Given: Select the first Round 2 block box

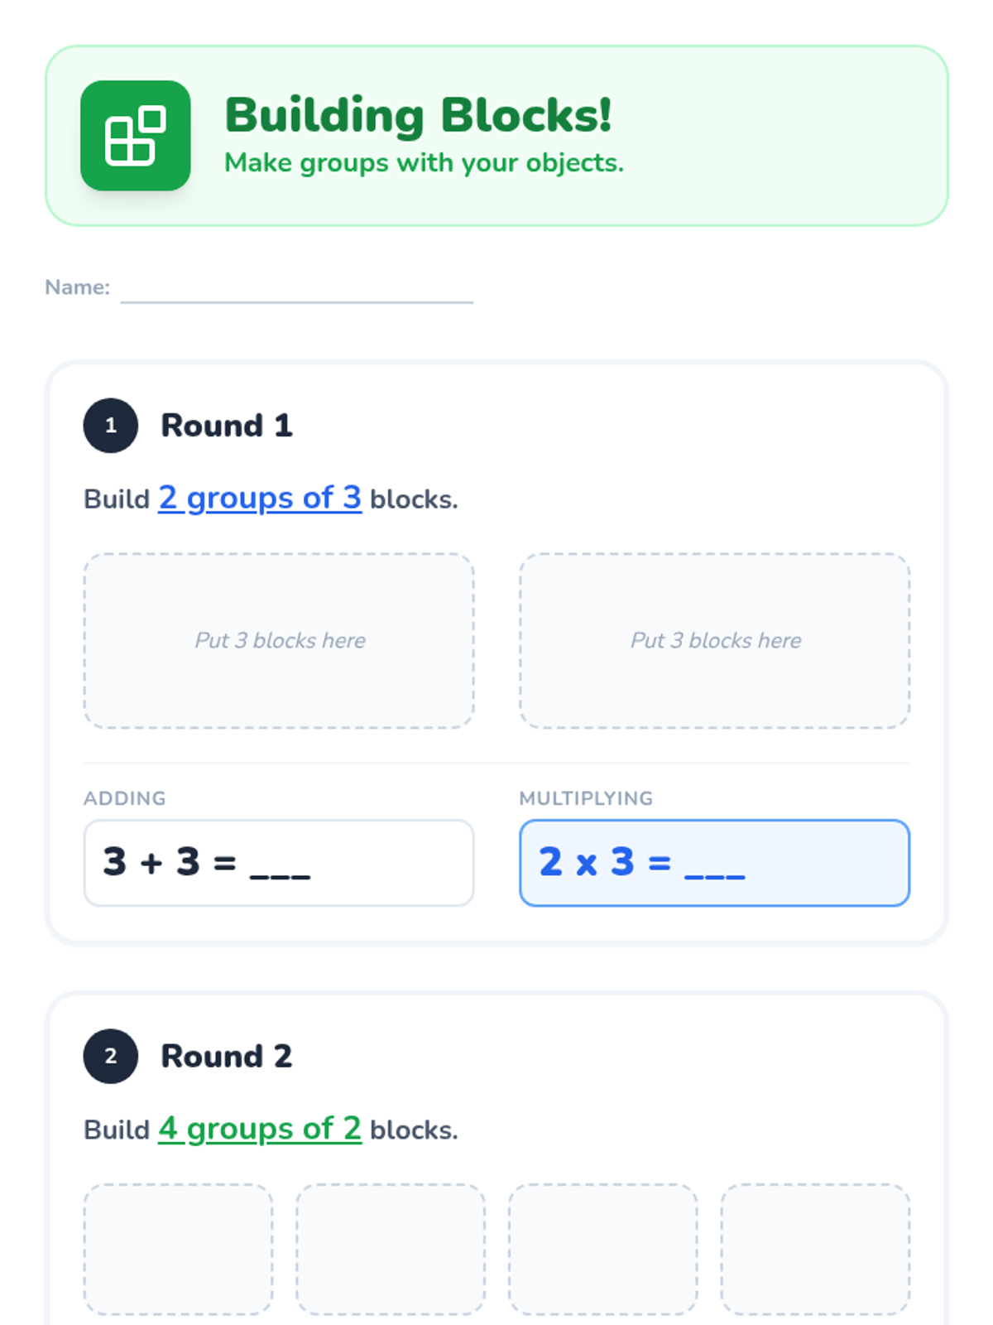Looking at the screenshot, I should pos(178,1248).
